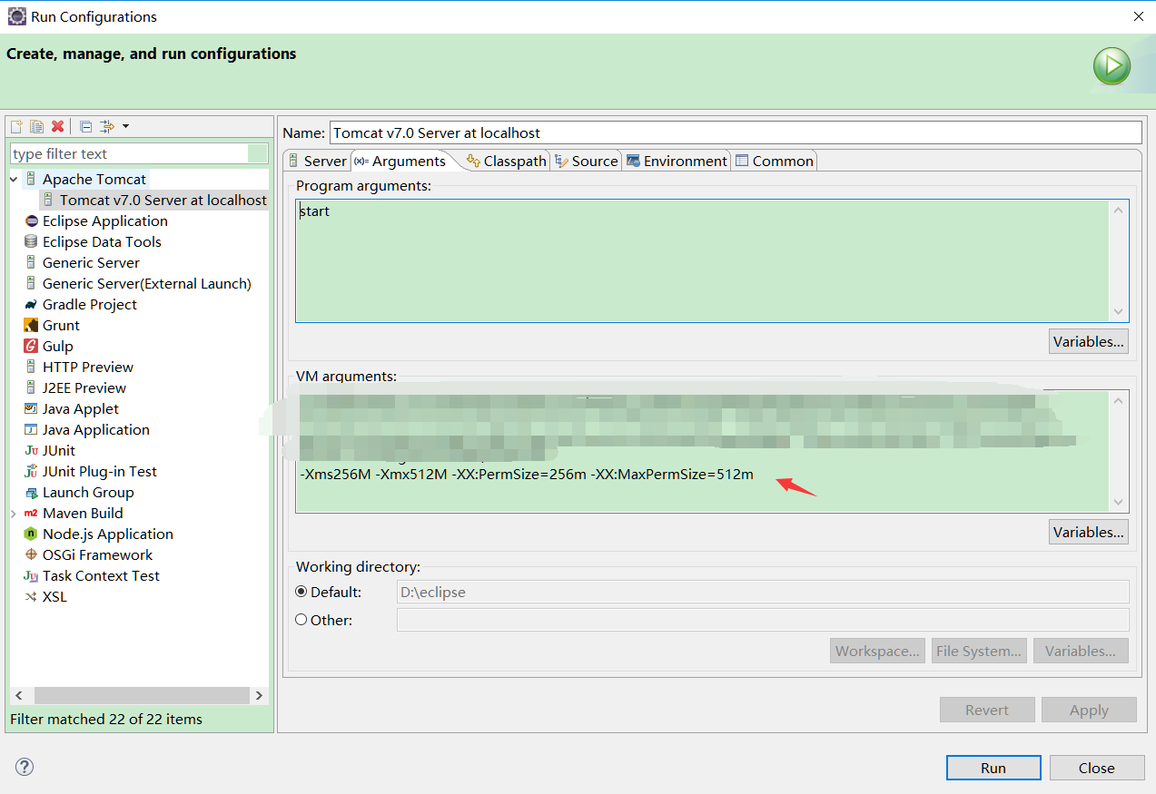Click the OSGi Framework icon
The height and width of the screenshot is (794, 1156).
click(x=31, y=555)
